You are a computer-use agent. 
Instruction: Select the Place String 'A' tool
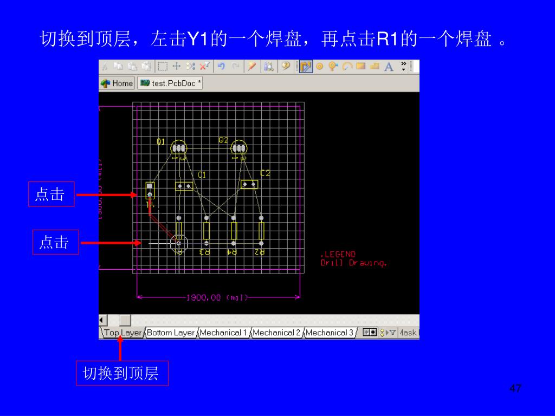(389, 66)
